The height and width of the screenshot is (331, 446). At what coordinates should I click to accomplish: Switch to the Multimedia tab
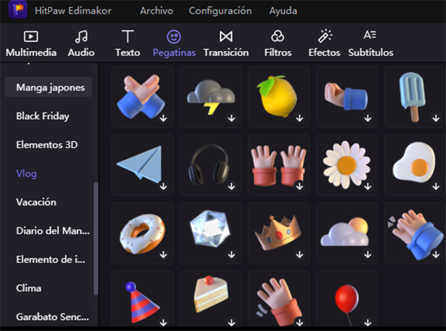(x=31, y=44)
